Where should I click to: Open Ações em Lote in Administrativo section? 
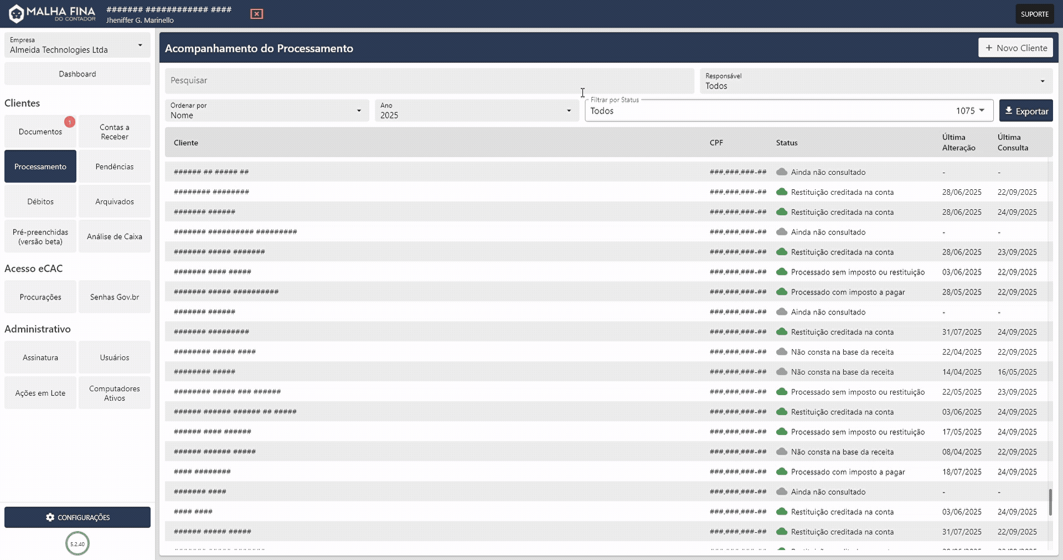[x=40, y=392]
